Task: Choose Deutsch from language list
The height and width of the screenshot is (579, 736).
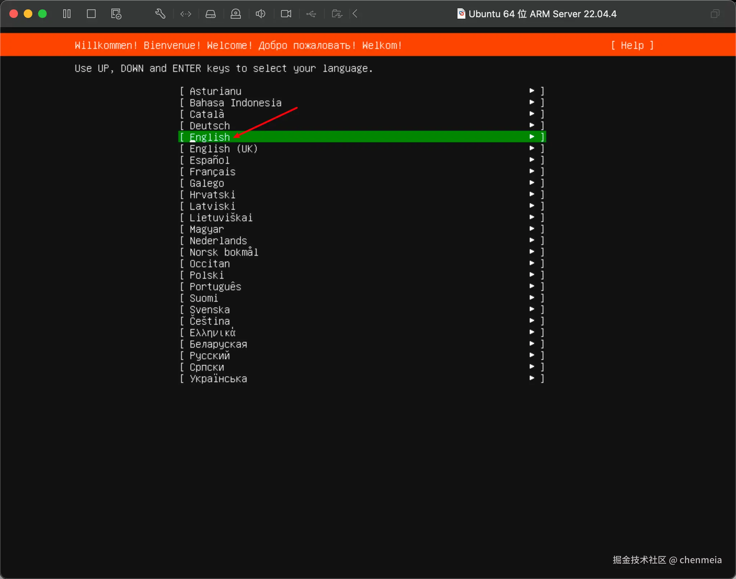Action: (x=210, y=126)
